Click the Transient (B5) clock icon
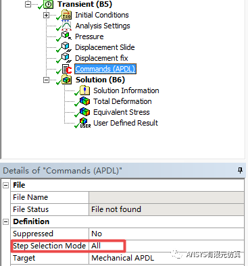This screenshot has width=248, height=266. 48,4
